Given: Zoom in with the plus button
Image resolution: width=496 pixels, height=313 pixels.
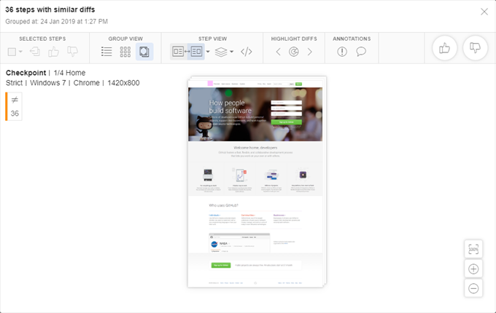Looking at the screenshot, I should tap(473, 269).
